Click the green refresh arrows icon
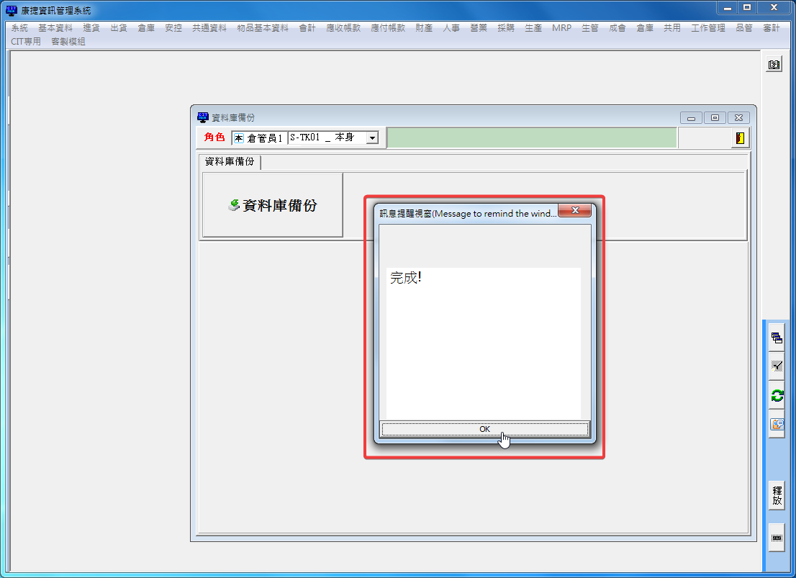The height and width of the screenshot is (578, 796). [777, 395]
